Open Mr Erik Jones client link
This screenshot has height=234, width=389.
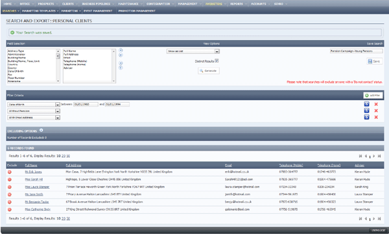(33, 172)
